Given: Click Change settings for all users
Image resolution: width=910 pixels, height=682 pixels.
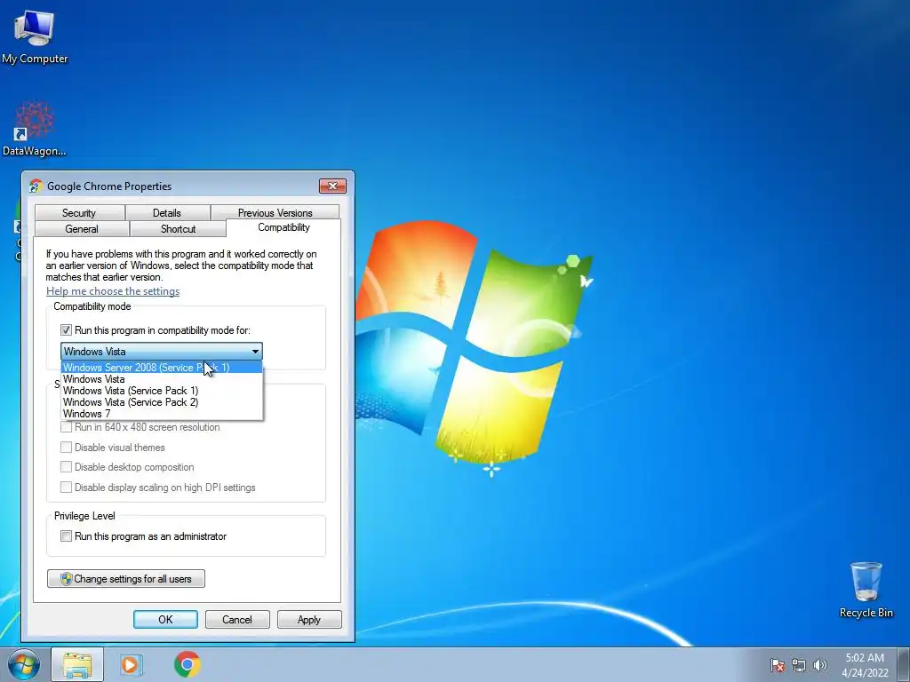Looking at the screenshot, I should tap(126, 579).
